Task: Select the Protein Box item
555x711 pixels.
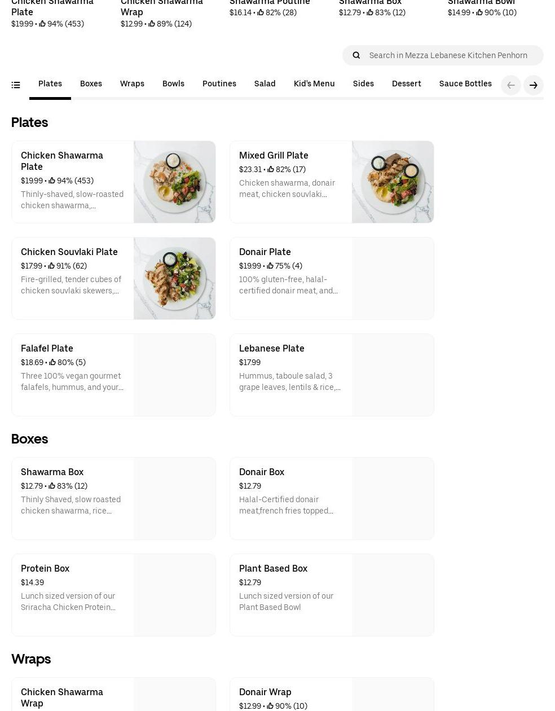Action: coord(113,595)
